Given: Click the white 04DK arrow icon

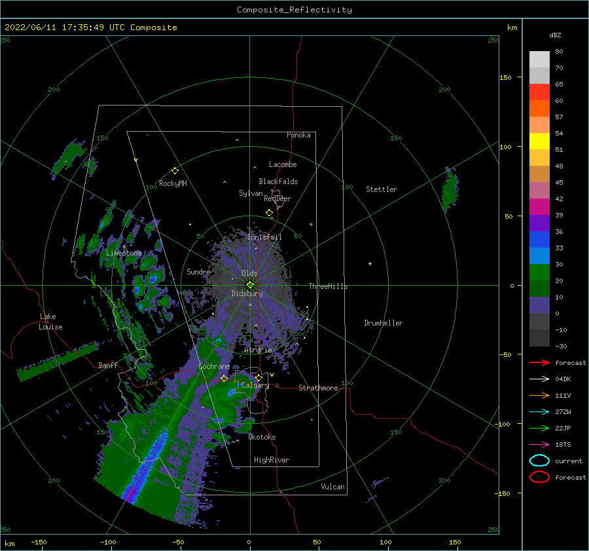Looking at the screenshot, I should 539,379.
